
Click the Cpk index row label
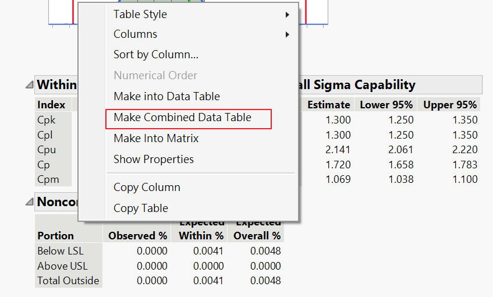click(x=47, y=120)
